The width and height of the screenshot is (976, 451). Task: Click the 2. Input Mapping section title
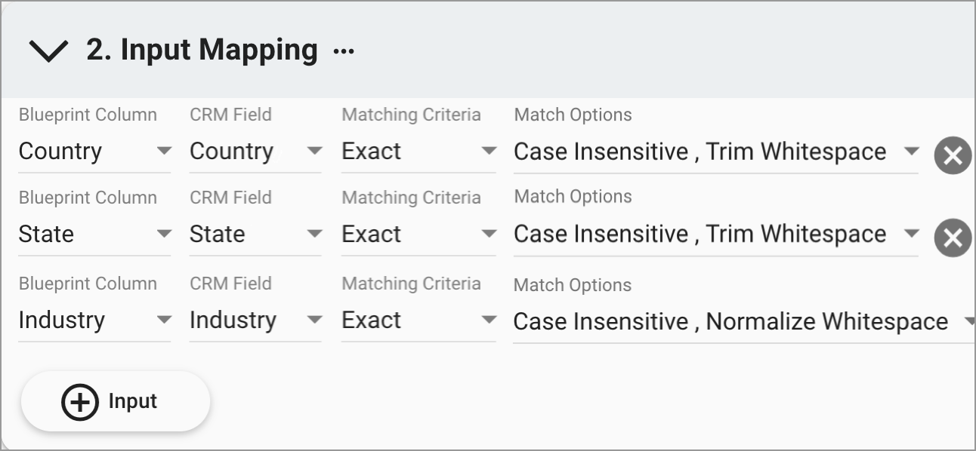pos(202,50)
